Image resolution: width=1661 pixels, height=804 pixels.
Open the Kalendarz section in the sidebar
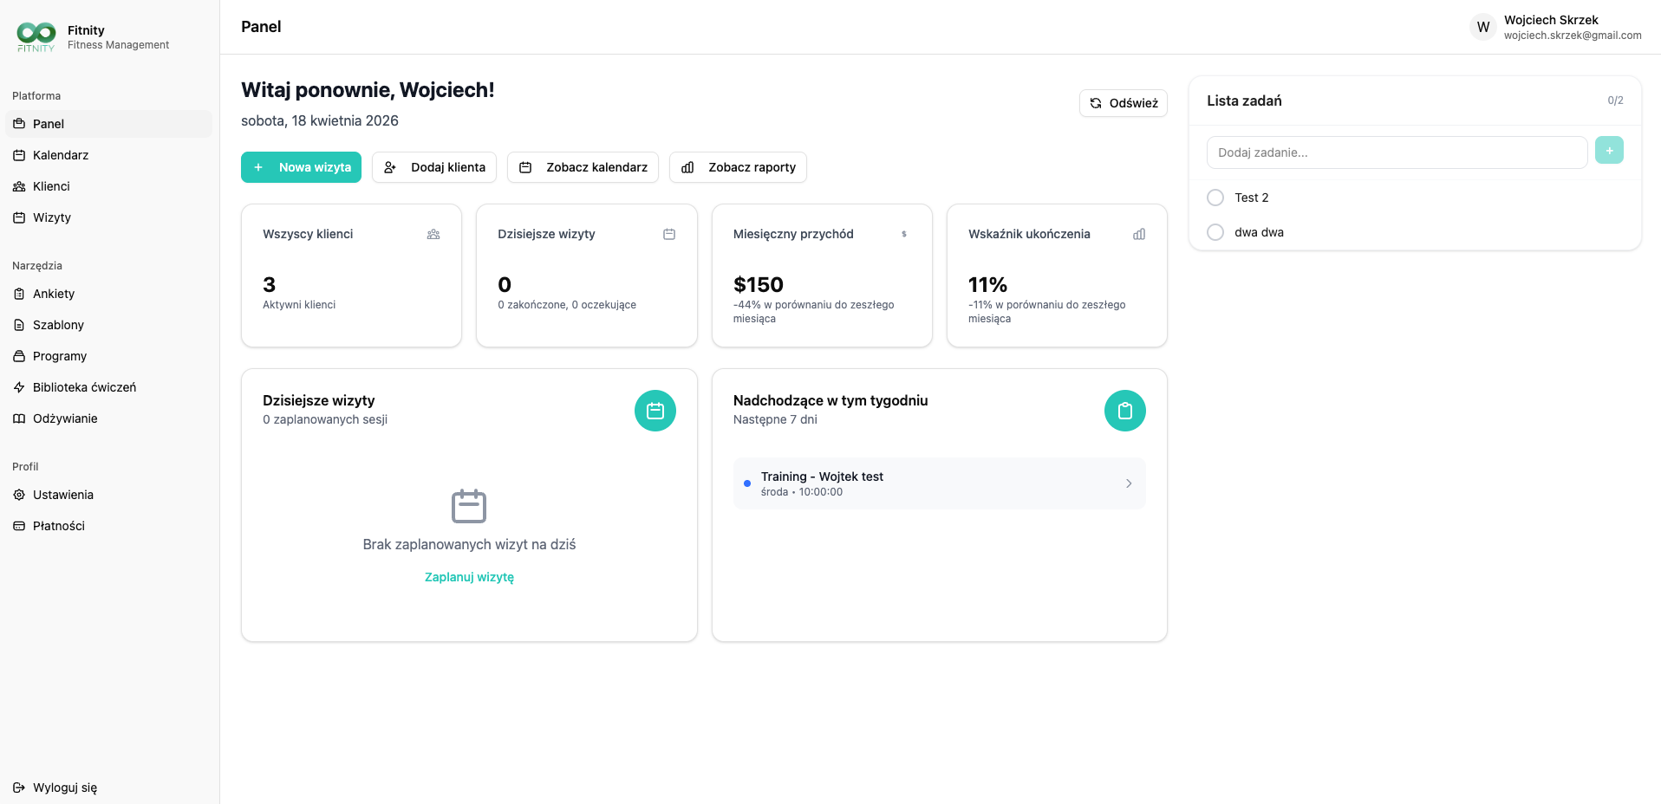click(x=60, y=155)
